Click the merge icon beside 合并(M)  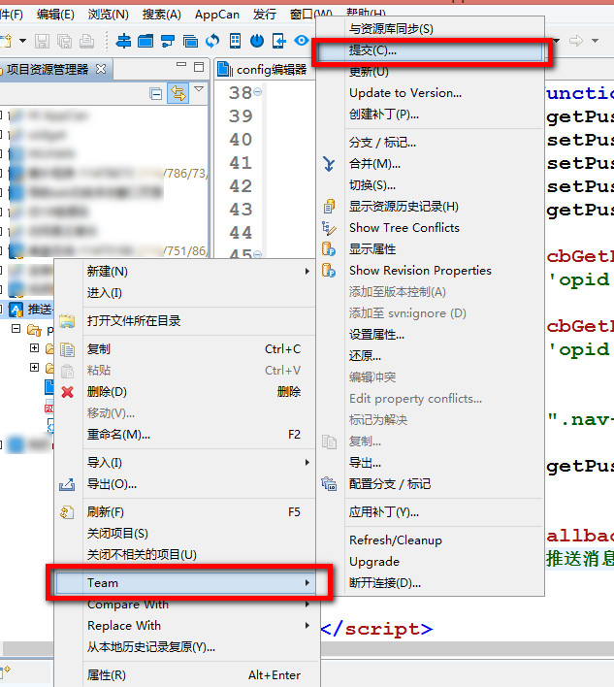329,164
